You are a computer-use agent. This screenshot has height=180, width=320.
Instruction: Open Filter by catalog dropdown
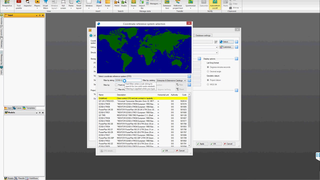171,80
